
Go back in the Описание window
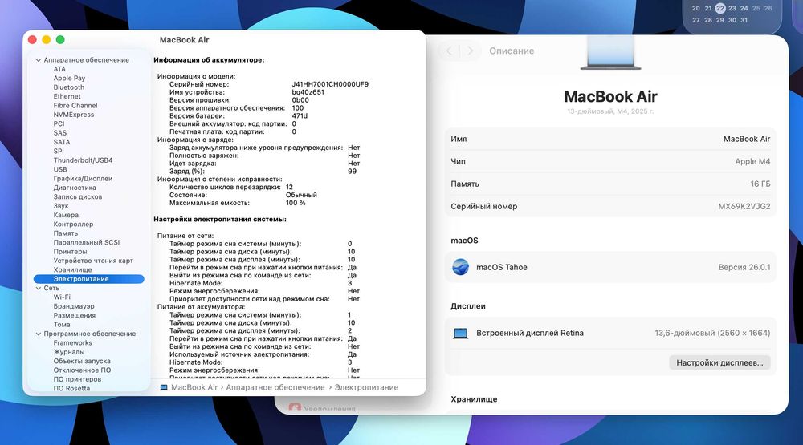coord(449,51)
